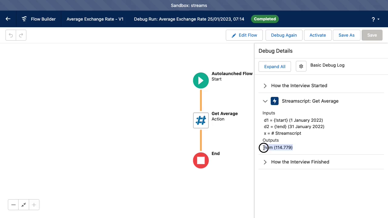
Task: Collapse Streamscript: Get Average section
Action: (x=265, y=101)
